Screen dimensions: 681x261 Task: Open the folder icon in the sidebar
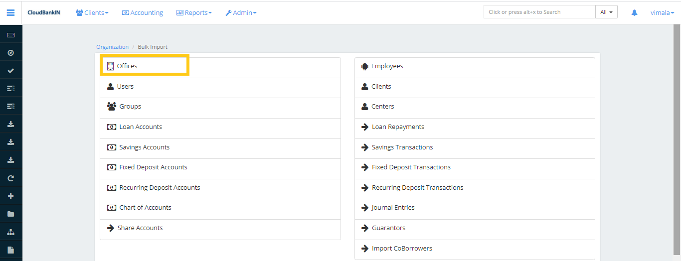(10, 214)
